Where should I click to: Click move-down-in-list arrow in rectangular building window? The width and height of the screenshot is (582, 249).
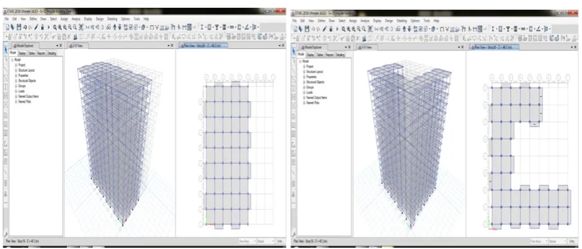120,27
